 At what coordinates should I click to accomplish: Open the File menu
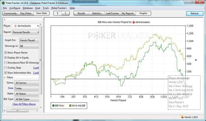[5, 8]
